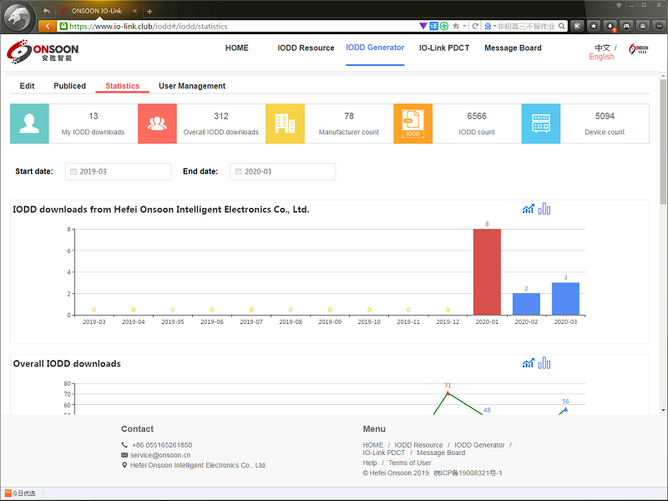Switch Overall IODD downloads chart to line view
This screenshot has height=501, width=668.
(529, 363)
